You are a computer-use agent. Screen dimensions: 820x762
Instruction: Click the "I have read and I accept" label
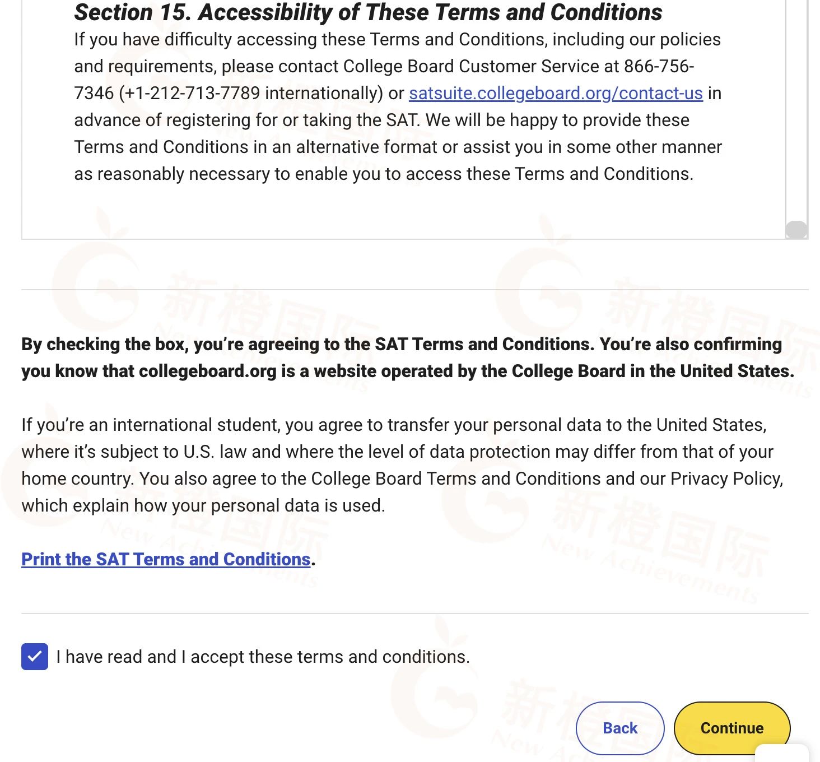tap(263, 657)
